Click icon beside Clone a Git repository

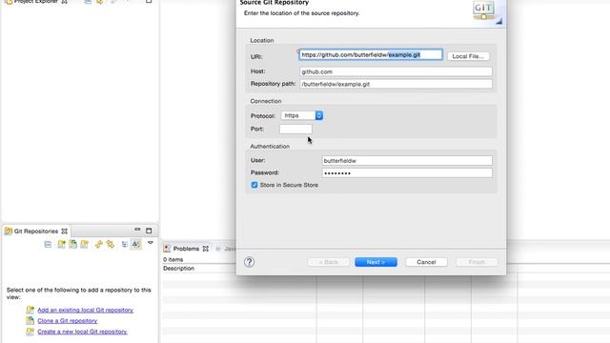(x=30, y=320)
